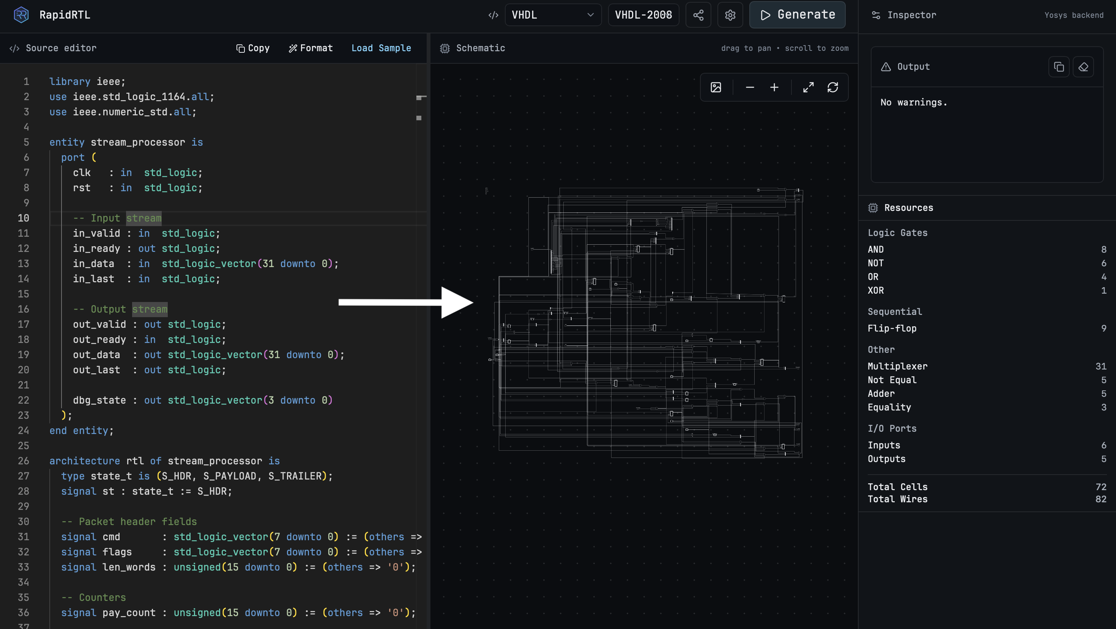
Task: Open settings gear in top bar
Action: 730,15
